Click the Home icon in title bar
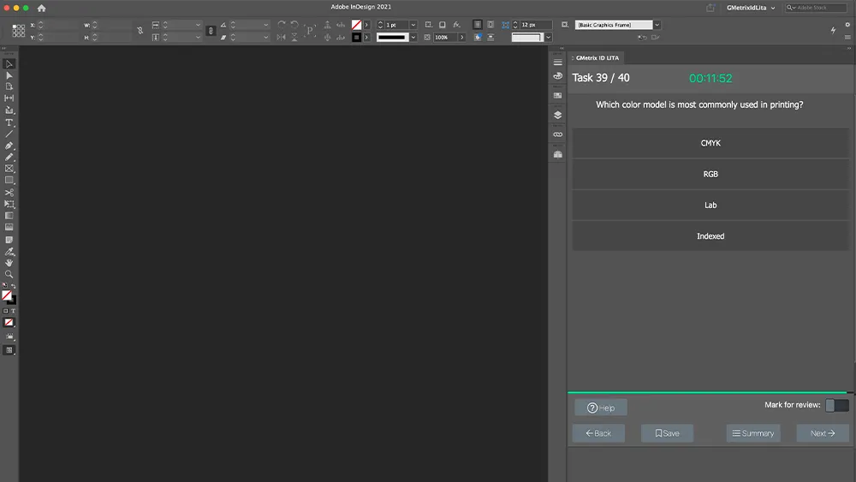 pyautogui.click(x=41, y=9)
